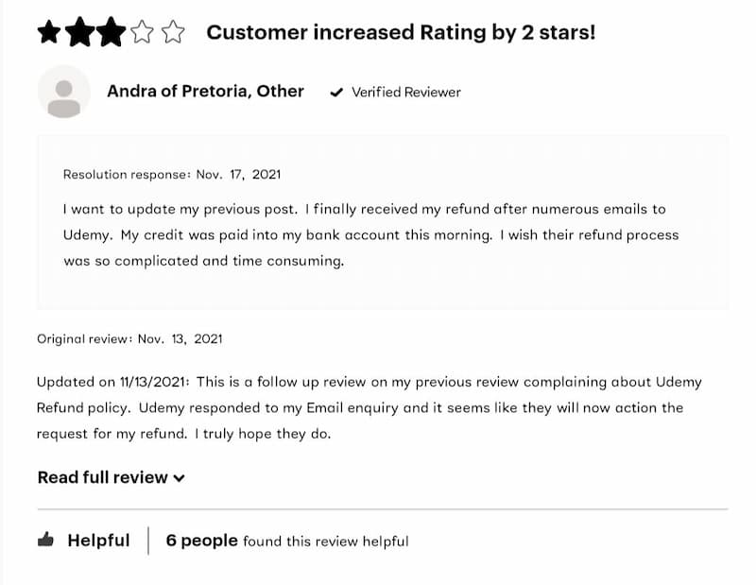The width and height of the screenshot is (756, 585).
Task: Click the thumbs-up Helpful icon
Action: click(45, 540)
